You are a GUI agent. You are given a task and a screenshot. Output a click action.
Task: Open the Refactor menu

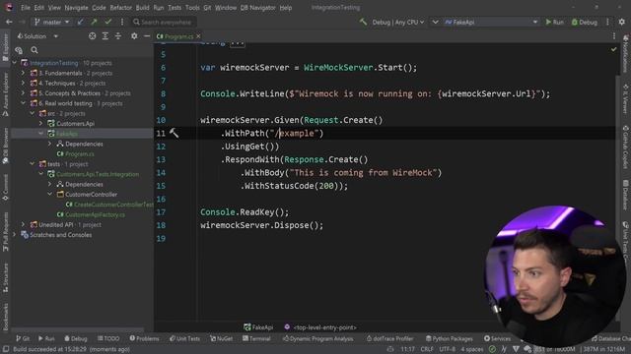click(x=120, y=8)
